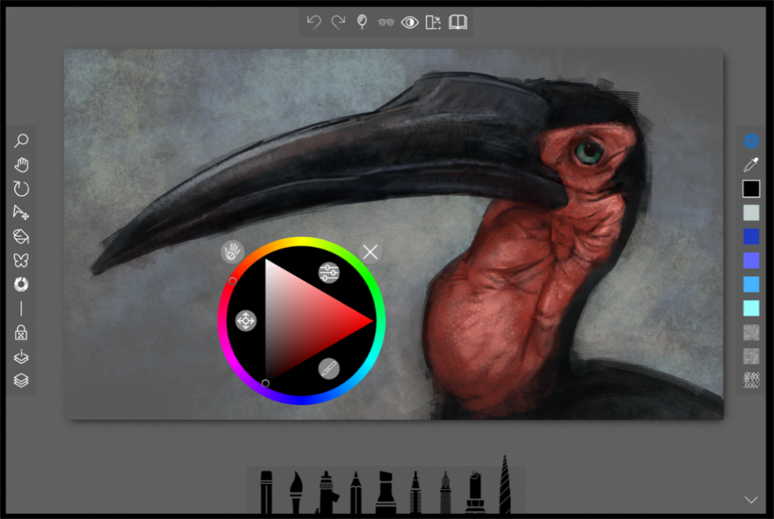This screenshot has height=519, width=774.
Task: Select the pencil from the brush tray
Action: click(356, 493)
